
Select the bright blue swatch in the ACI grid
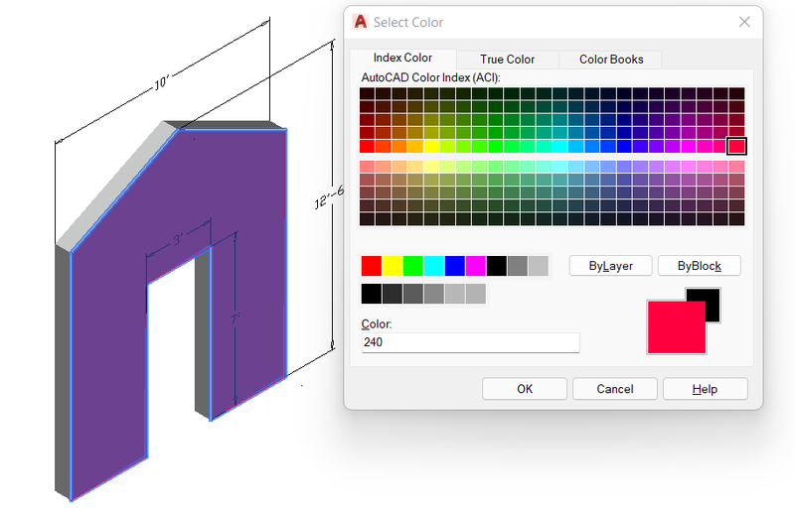pyautogui.click(x=624, y=147)
